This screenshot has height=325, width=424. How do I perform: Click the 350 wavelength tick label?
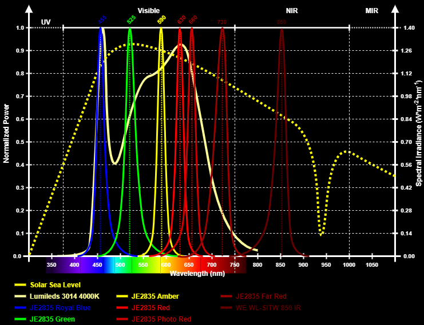click(51, 265)
